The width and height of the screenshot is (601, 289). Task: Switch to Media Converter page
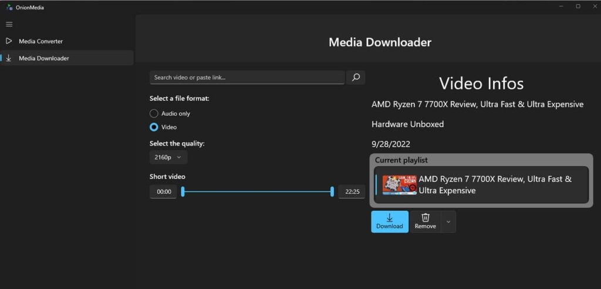(40, 41)
